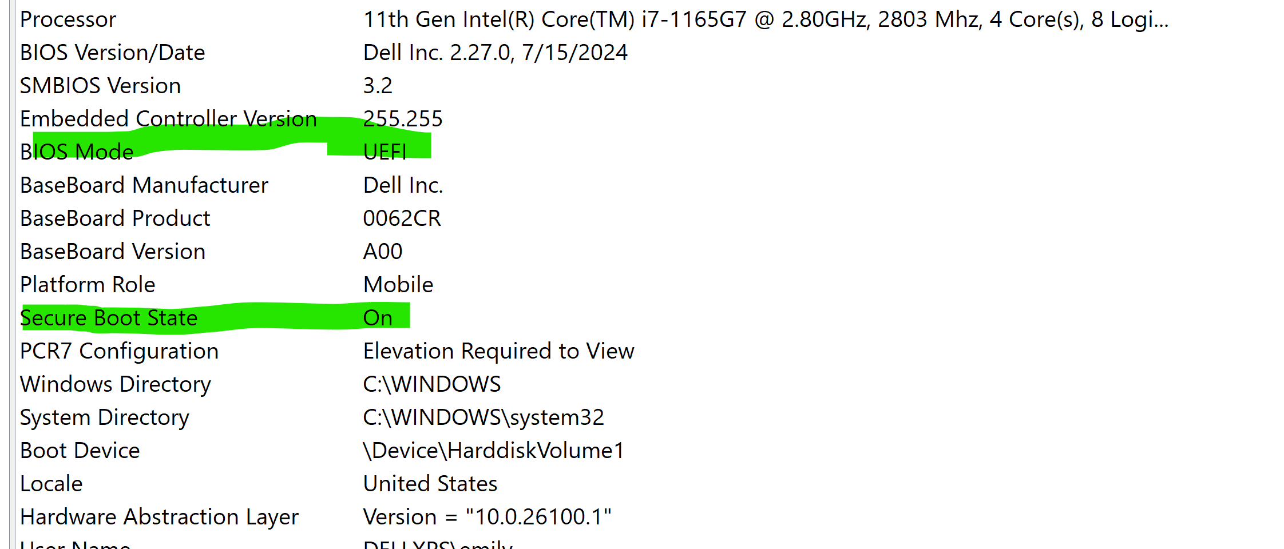Select the Secure Boot 'On' value
1284x549 pixels.
point(378,318)
